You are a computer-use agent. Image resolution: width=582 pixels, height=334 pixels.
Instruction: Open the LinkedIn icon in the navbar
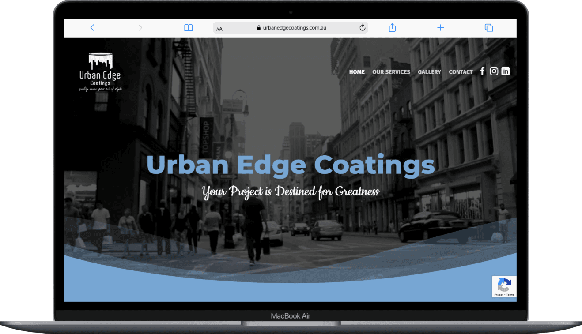[506, 71]
